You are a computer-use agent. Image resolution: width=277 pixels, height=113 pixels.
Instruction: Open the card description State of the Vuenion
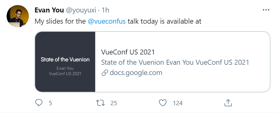click(175, 63)
